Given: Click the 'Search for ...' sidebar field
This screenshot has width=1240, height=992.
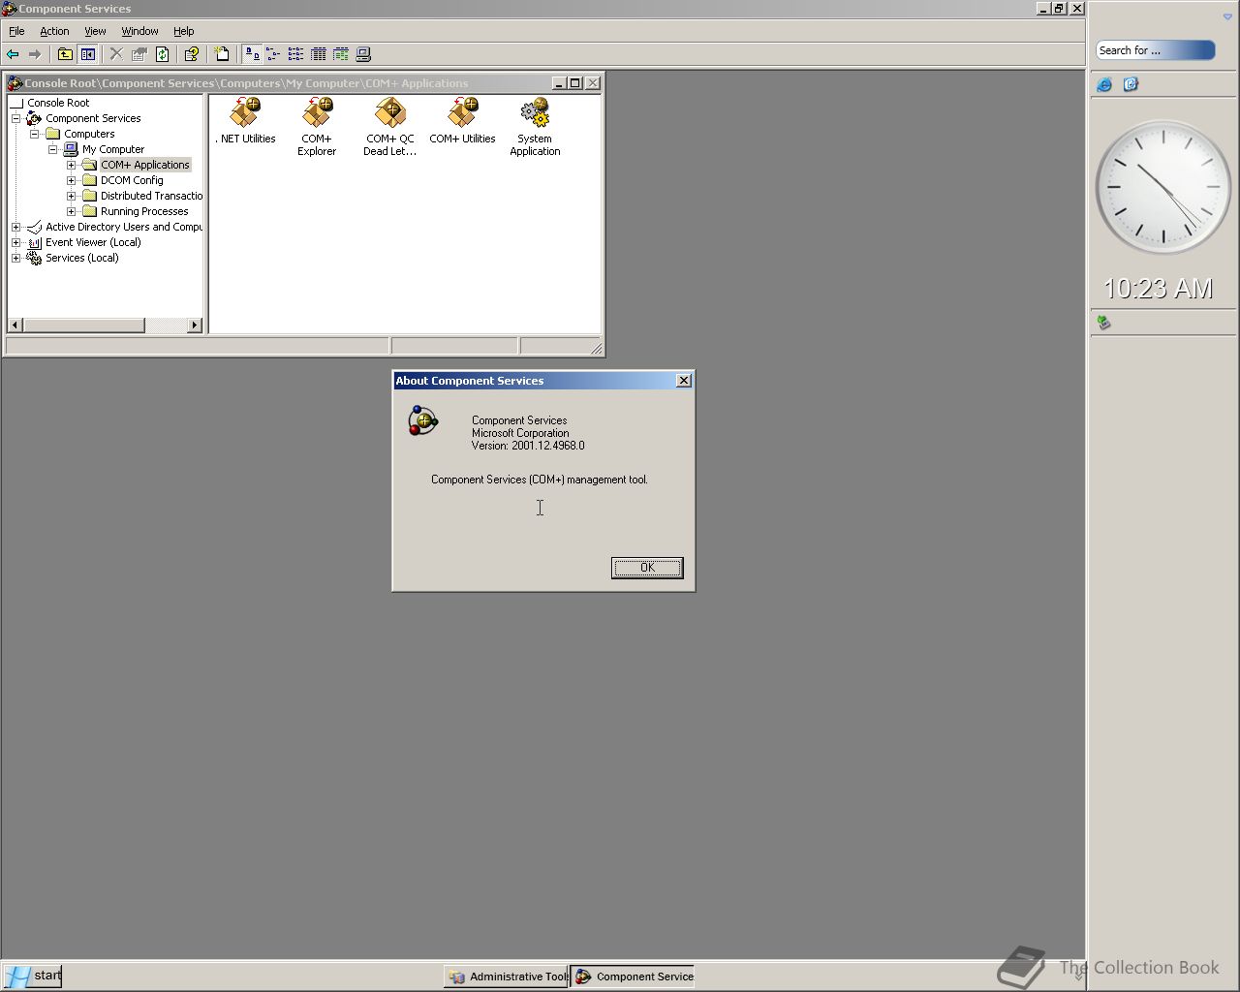Looking at the screenshot, I should 1155,50.
